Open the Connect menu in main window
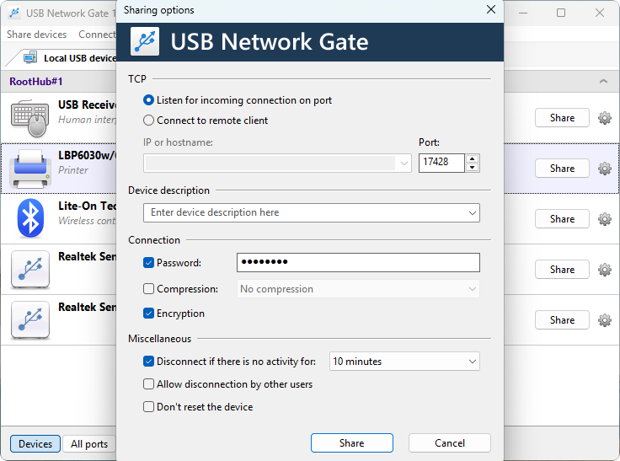This screenshot has height=461, width=620. coord(97,35)
